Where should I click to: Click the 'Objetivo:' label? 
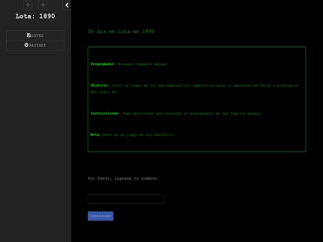click(x=100, y=85)
